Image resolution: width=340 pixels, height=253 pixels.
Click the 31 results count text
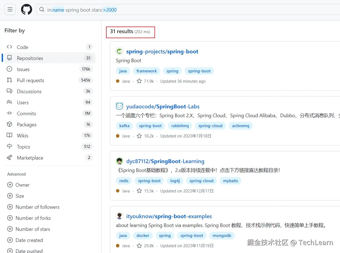(x=122, y=32)
